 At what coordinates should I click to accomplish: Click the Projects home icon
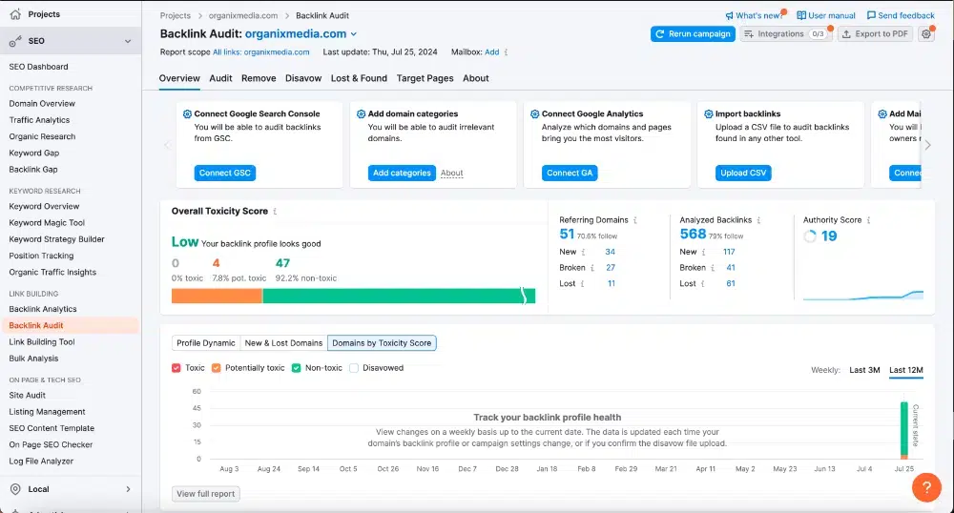tap(15, 14)
